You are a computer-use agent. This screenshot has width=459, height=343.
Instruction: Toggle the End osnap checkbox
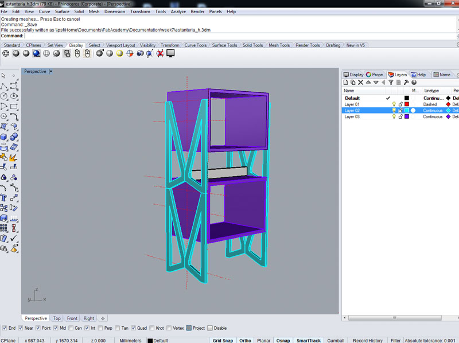[x=5, y=328]
